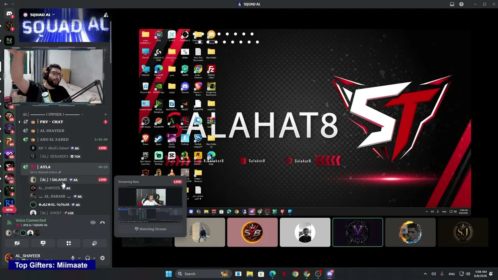
Task: Mute the microphone in user panel
Action: pos(73,258)
